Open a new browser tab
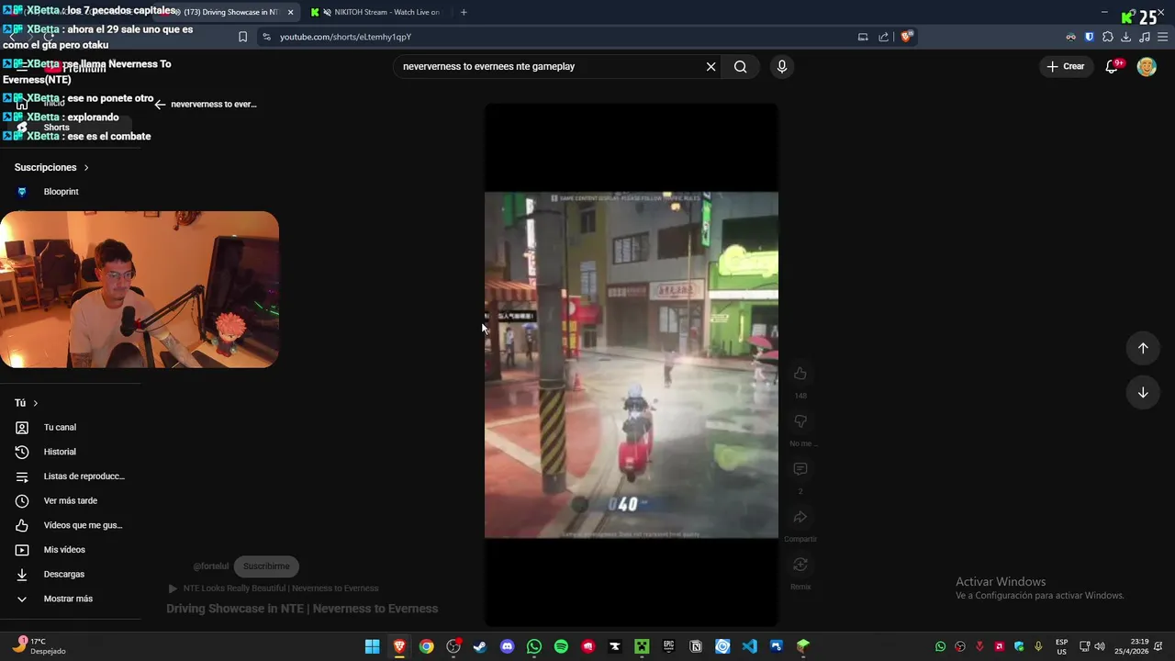 [x=464, y=12]
